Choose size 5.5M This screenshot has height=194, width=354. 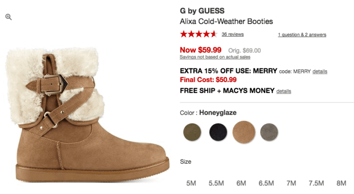click(x=216, y=183)
